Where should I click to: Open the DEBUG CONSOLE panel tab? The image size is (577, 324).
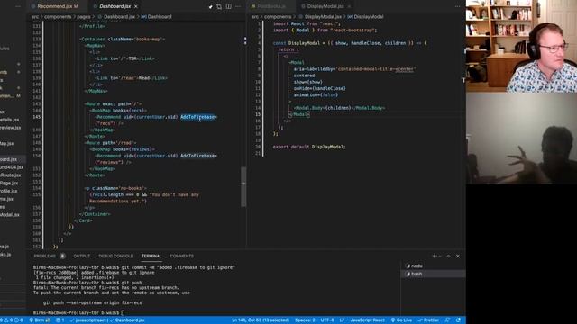pyautogui.click(x=115, y=256)
